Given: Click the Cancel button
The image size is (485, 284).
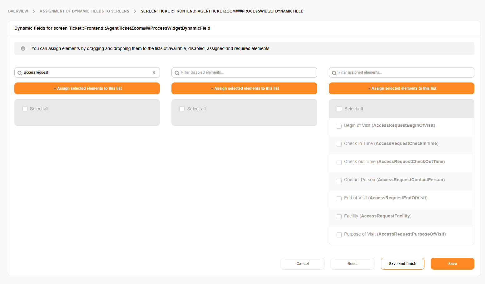Looking at the screenshot, I should click(x=302, y=264).
